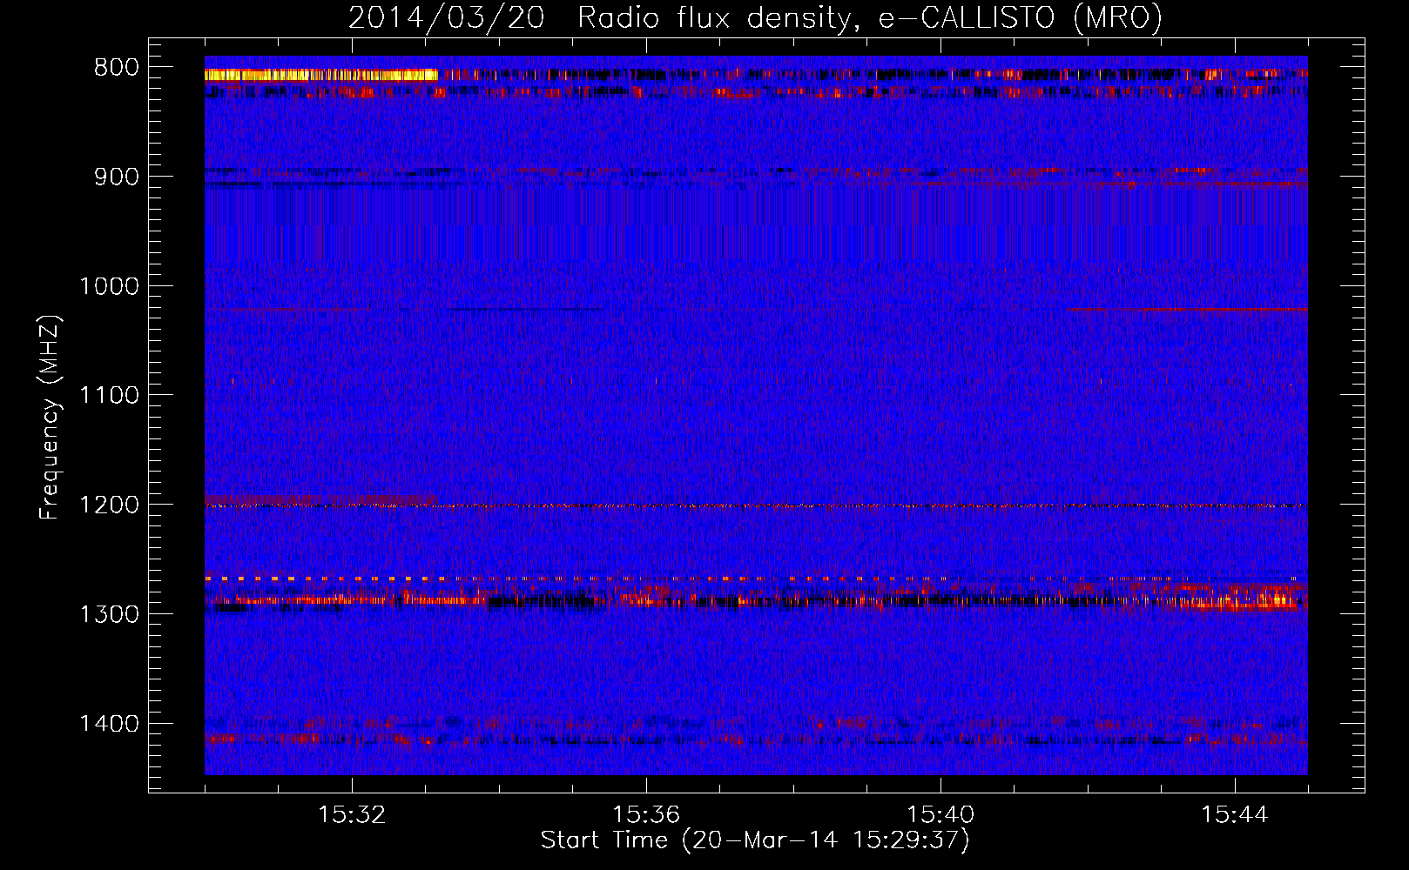Select the 1300 frequency axis label
Screen dimensions: 1409x870
[109, 614]
